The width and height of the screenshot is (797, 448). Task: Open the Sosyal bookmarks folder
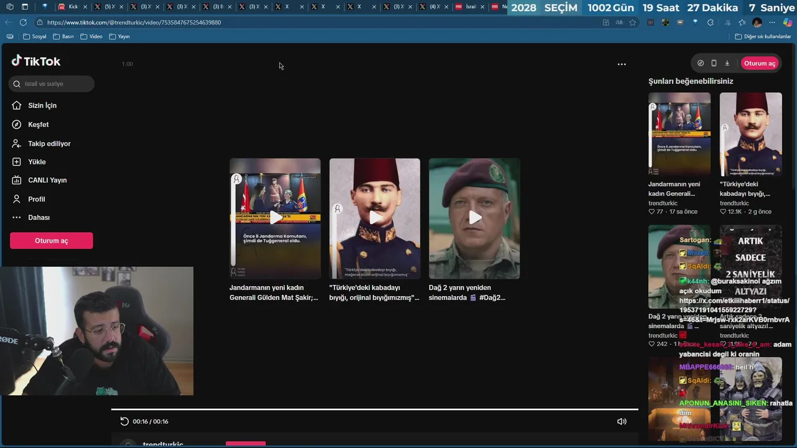pyautogui.click(x=35, y=37)
